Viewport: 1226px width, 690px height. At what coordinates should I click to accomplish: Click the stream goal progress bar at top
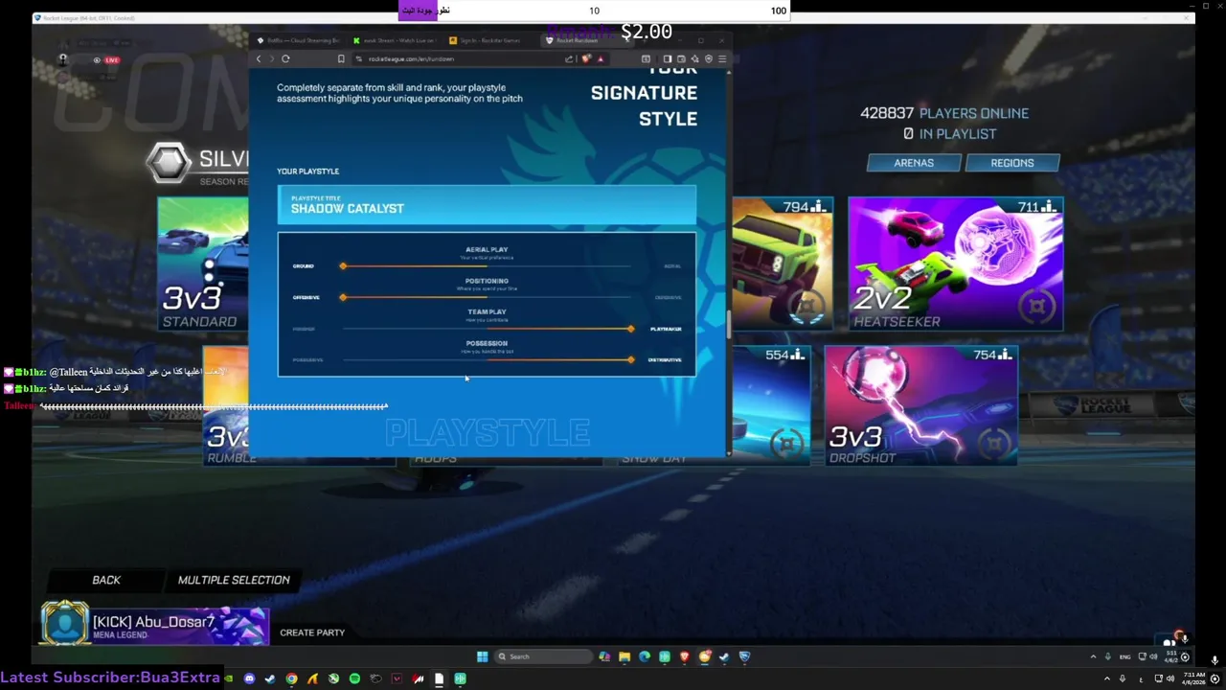tap(594, 11)
